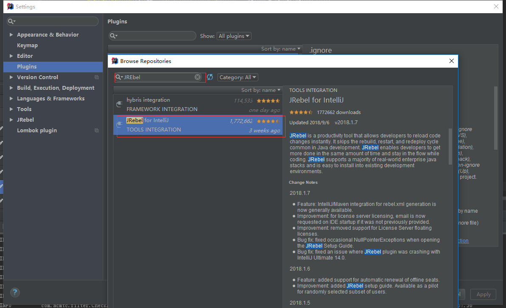Click the search magnifier in Browse Repositories
This screenshot has height=308, width=506.
(x=119, y=77)
